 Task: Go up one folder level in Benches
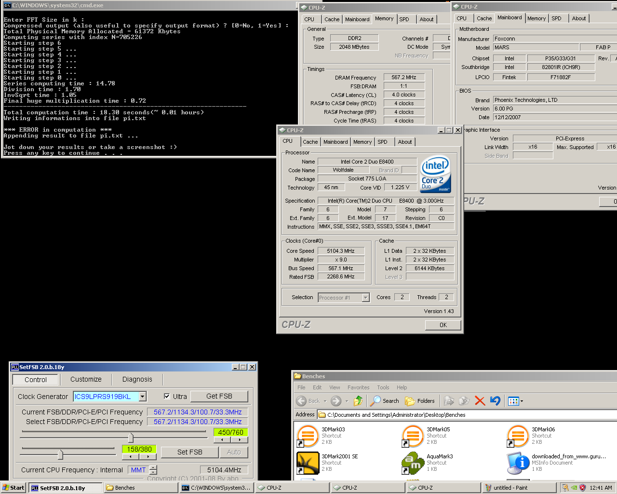coord(358,401)
